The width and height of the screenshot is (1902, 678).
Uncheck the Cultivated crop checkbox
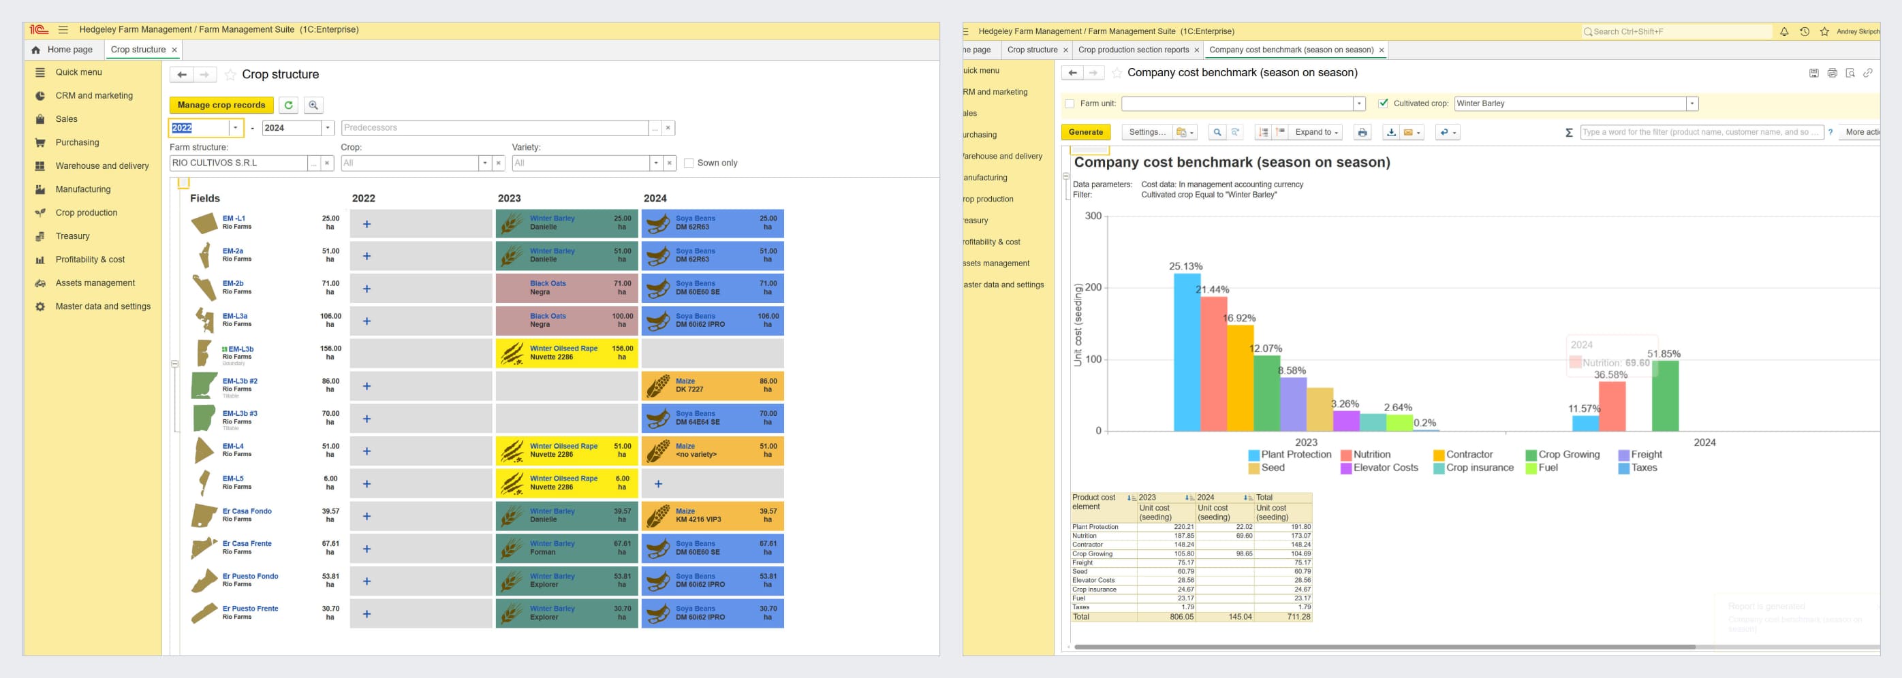1383,104
